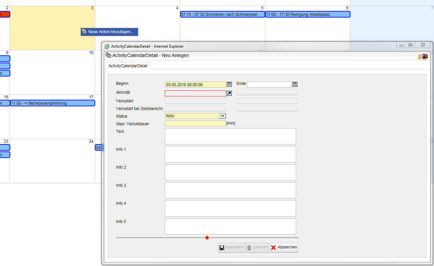This screenshot has width=434, height=266.
Task: Click the flag language icon in header
Action: [x=425, y=56]
